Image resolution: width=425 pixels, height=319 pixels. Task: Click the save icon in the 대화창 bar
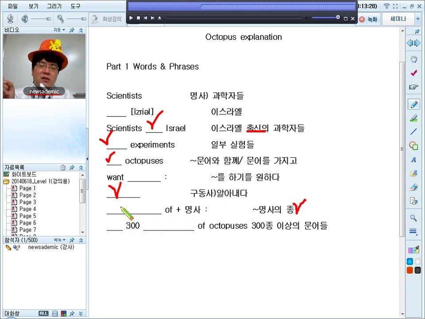pos(55,314)
